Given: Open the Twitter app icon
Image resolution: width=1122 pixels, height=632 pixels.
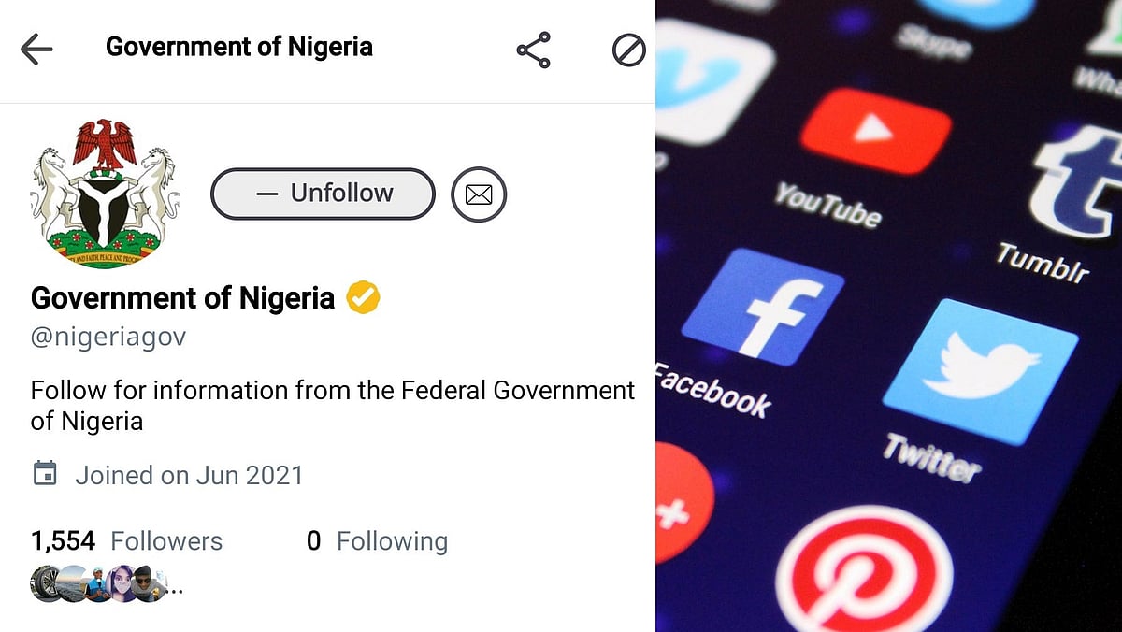Looking at the screenshot, I should [x=978, y=371].
